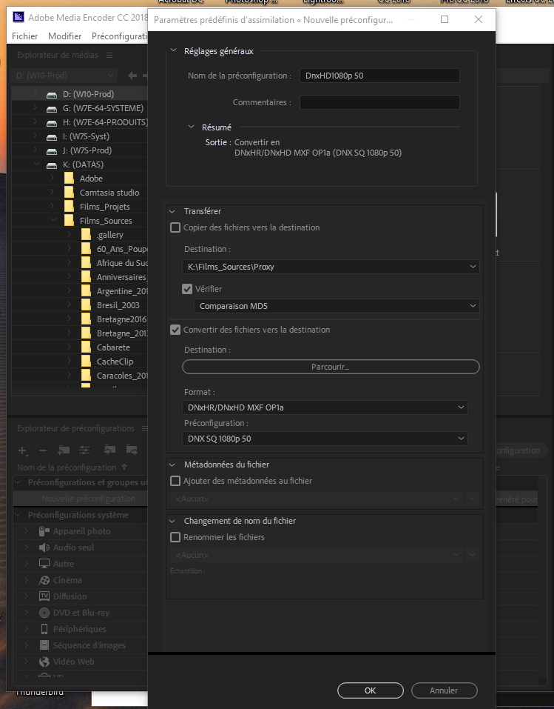Image resolution: width=554 pixels, height=709 pixels.
Task: Click the Cabarete folder icon
Action: (x=86, y=347)
